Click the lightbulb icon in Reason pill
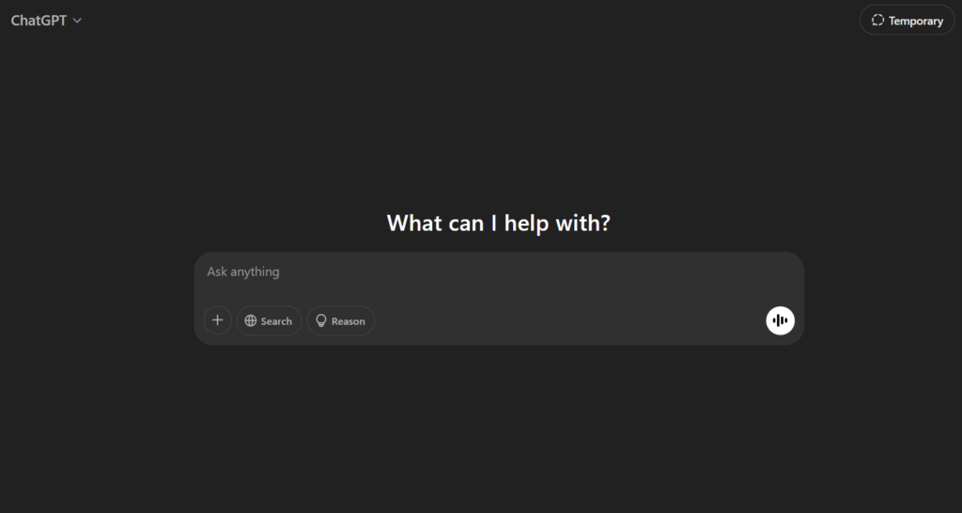Viewport: 962px width, 513px height. tap(321, 321)
